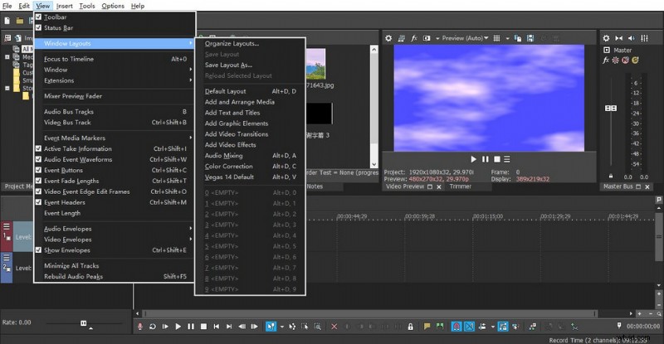
Task: Click Master automation settings gear icon
Action: (616, 60)
